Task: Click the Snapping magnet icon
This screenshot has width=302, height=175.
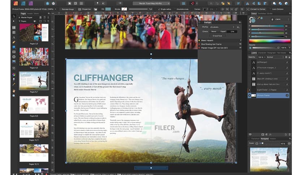Action: point(192,3)
